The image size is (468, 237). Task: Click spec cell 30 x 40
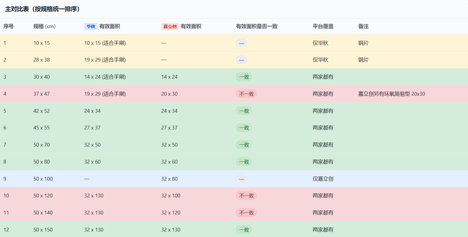pyautogui.click(x=42, y=77)
